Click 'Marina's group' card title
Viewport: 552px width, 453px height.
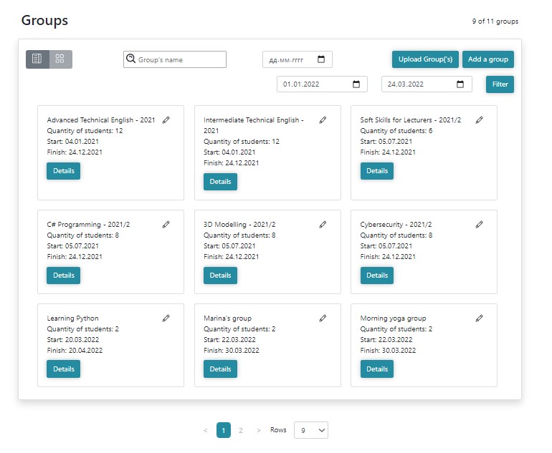[x=228, y=318]
